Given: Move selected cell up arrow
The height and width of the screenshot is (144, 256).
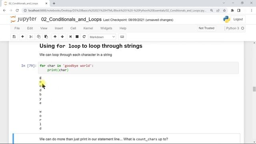Looking at the screenshot, I should coord(55,37).
